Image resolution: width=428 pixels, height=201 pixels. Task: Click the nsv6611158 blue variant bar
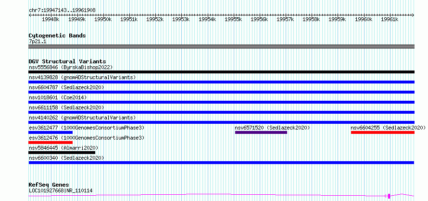pyautogui.click(x=221, y=112)
